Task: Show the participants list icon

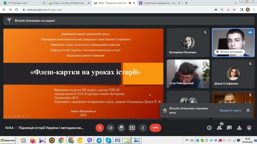Action: (x=219, y=128)
